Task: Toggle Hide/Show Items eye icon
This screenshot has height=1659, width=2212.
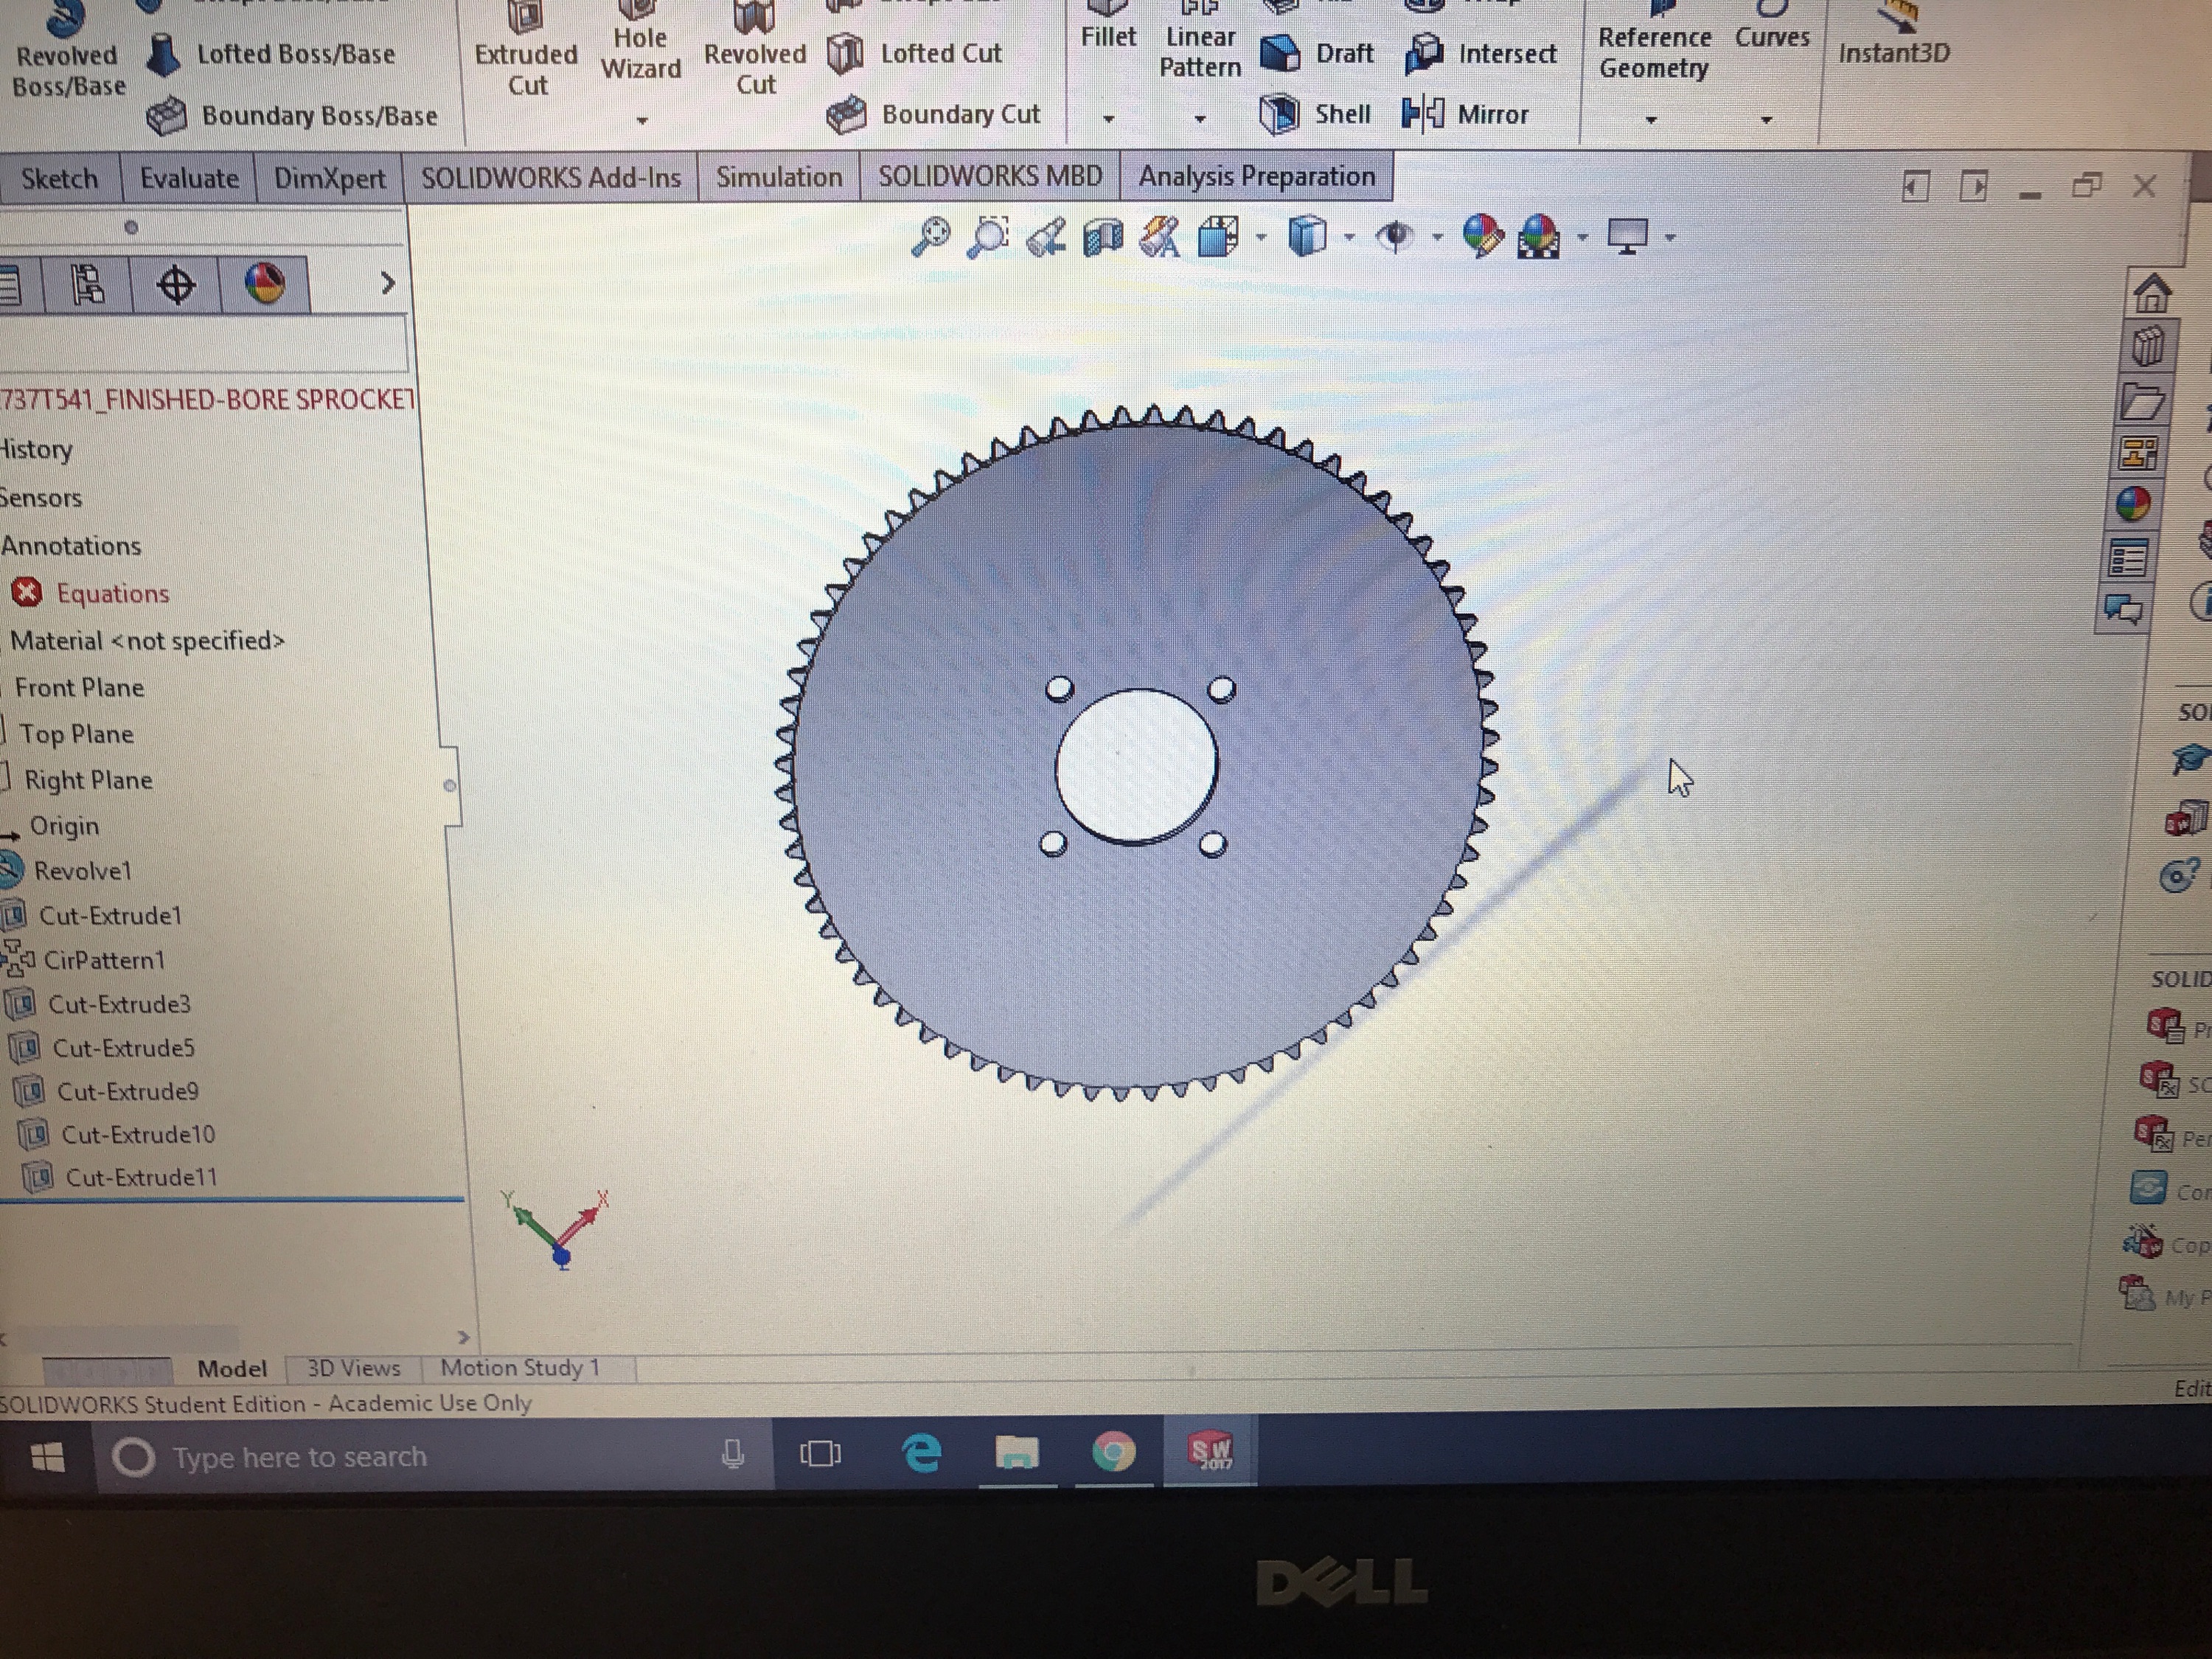Action: [1395, 238]
